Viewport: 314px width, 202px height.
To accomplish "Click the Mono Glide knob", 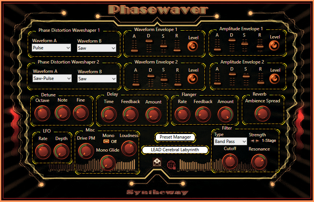I will pyautogui.click(x=108, y=163).
